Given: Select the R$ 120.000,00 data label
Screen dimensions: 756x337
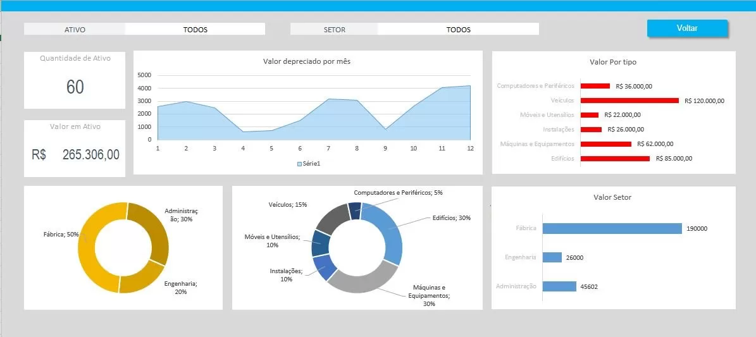Looking at the screenshot, I should coord(704,101).
